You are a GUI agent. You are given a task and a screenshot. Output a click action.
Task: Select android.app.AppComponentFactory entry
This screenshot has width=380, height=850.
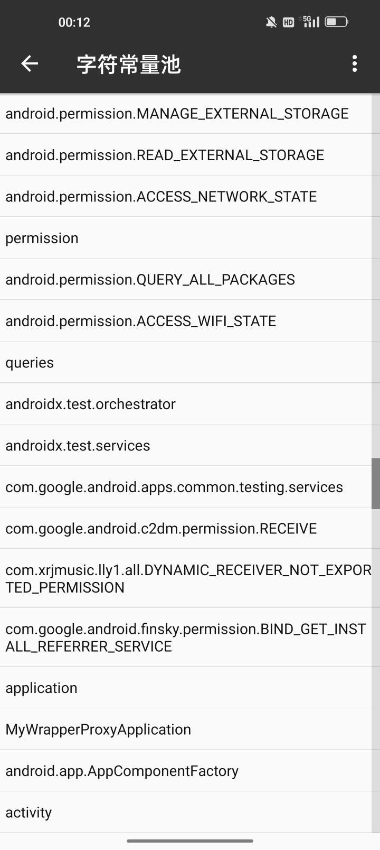pyautogui.click(x=186, y=771)
